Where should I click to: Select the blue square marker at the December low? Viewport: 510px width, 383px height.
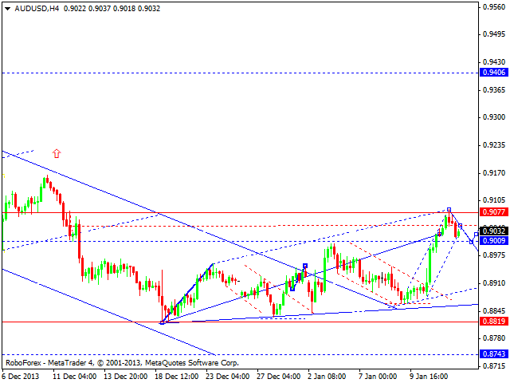coord(162,322)
